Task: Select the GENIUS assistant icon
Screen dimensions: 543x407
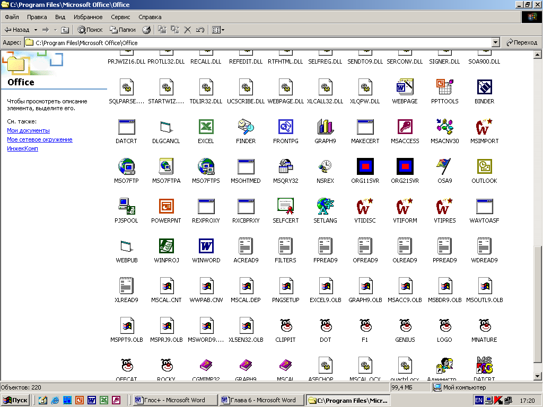Action: (x=405, y=325)
